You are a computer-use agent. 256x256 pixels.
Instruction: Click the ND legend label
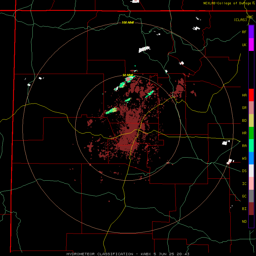point(244,222)
